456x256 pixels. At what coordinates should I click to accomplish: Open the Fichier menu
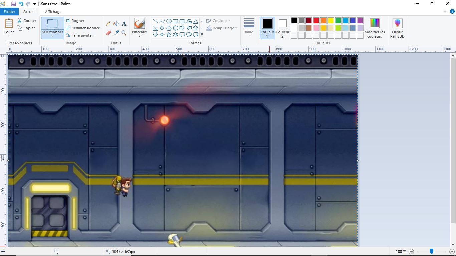coord(9,12)
